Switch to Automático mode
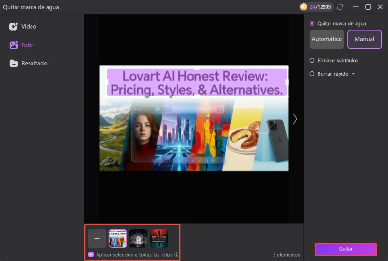 click(x=327, y=39)
